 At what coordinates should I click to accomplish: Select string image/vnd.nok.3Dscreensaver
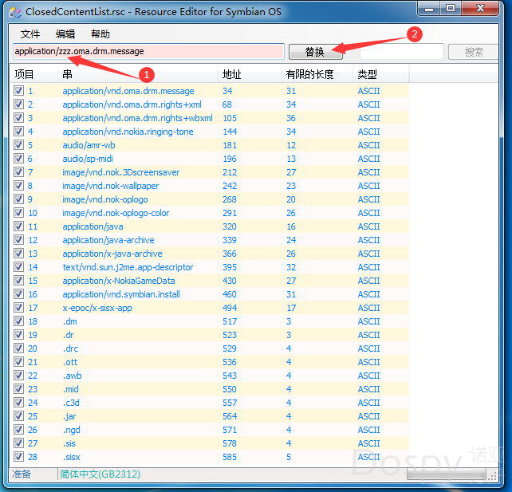click(120, 172)
